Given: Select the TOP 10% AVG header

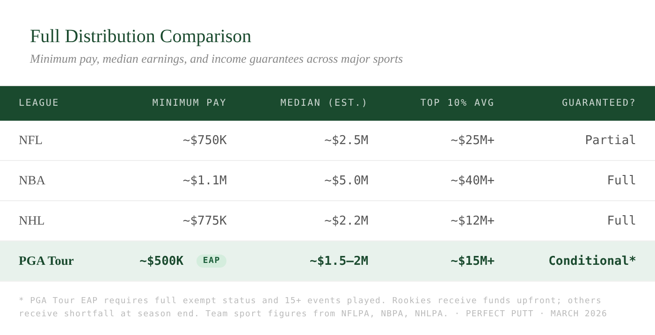Looking at the screenshot, I should (x=457, y=103).
